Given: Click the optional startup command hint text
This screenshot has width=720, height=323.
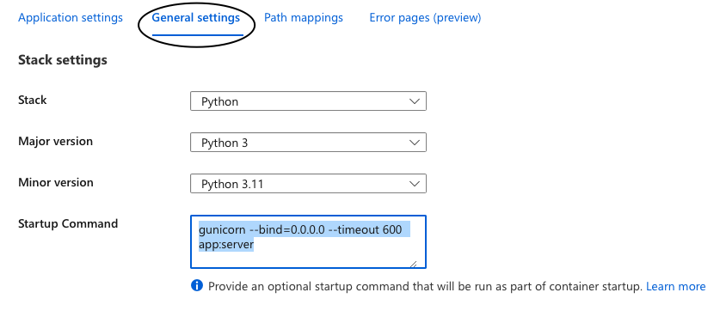Looking at the screenshot, I should coord(425,287).
